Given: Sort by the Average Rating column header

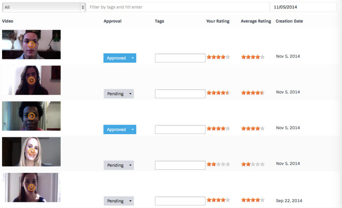Looking at the screenshot, I should (x=256, y=21).
